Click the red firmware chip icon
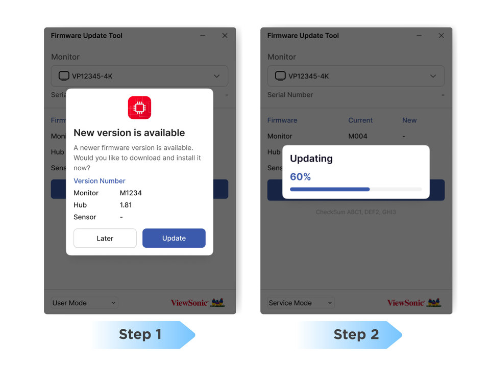The width and height of the screenshot is (490, 367). pyautogui.click(x=139, y=108)
